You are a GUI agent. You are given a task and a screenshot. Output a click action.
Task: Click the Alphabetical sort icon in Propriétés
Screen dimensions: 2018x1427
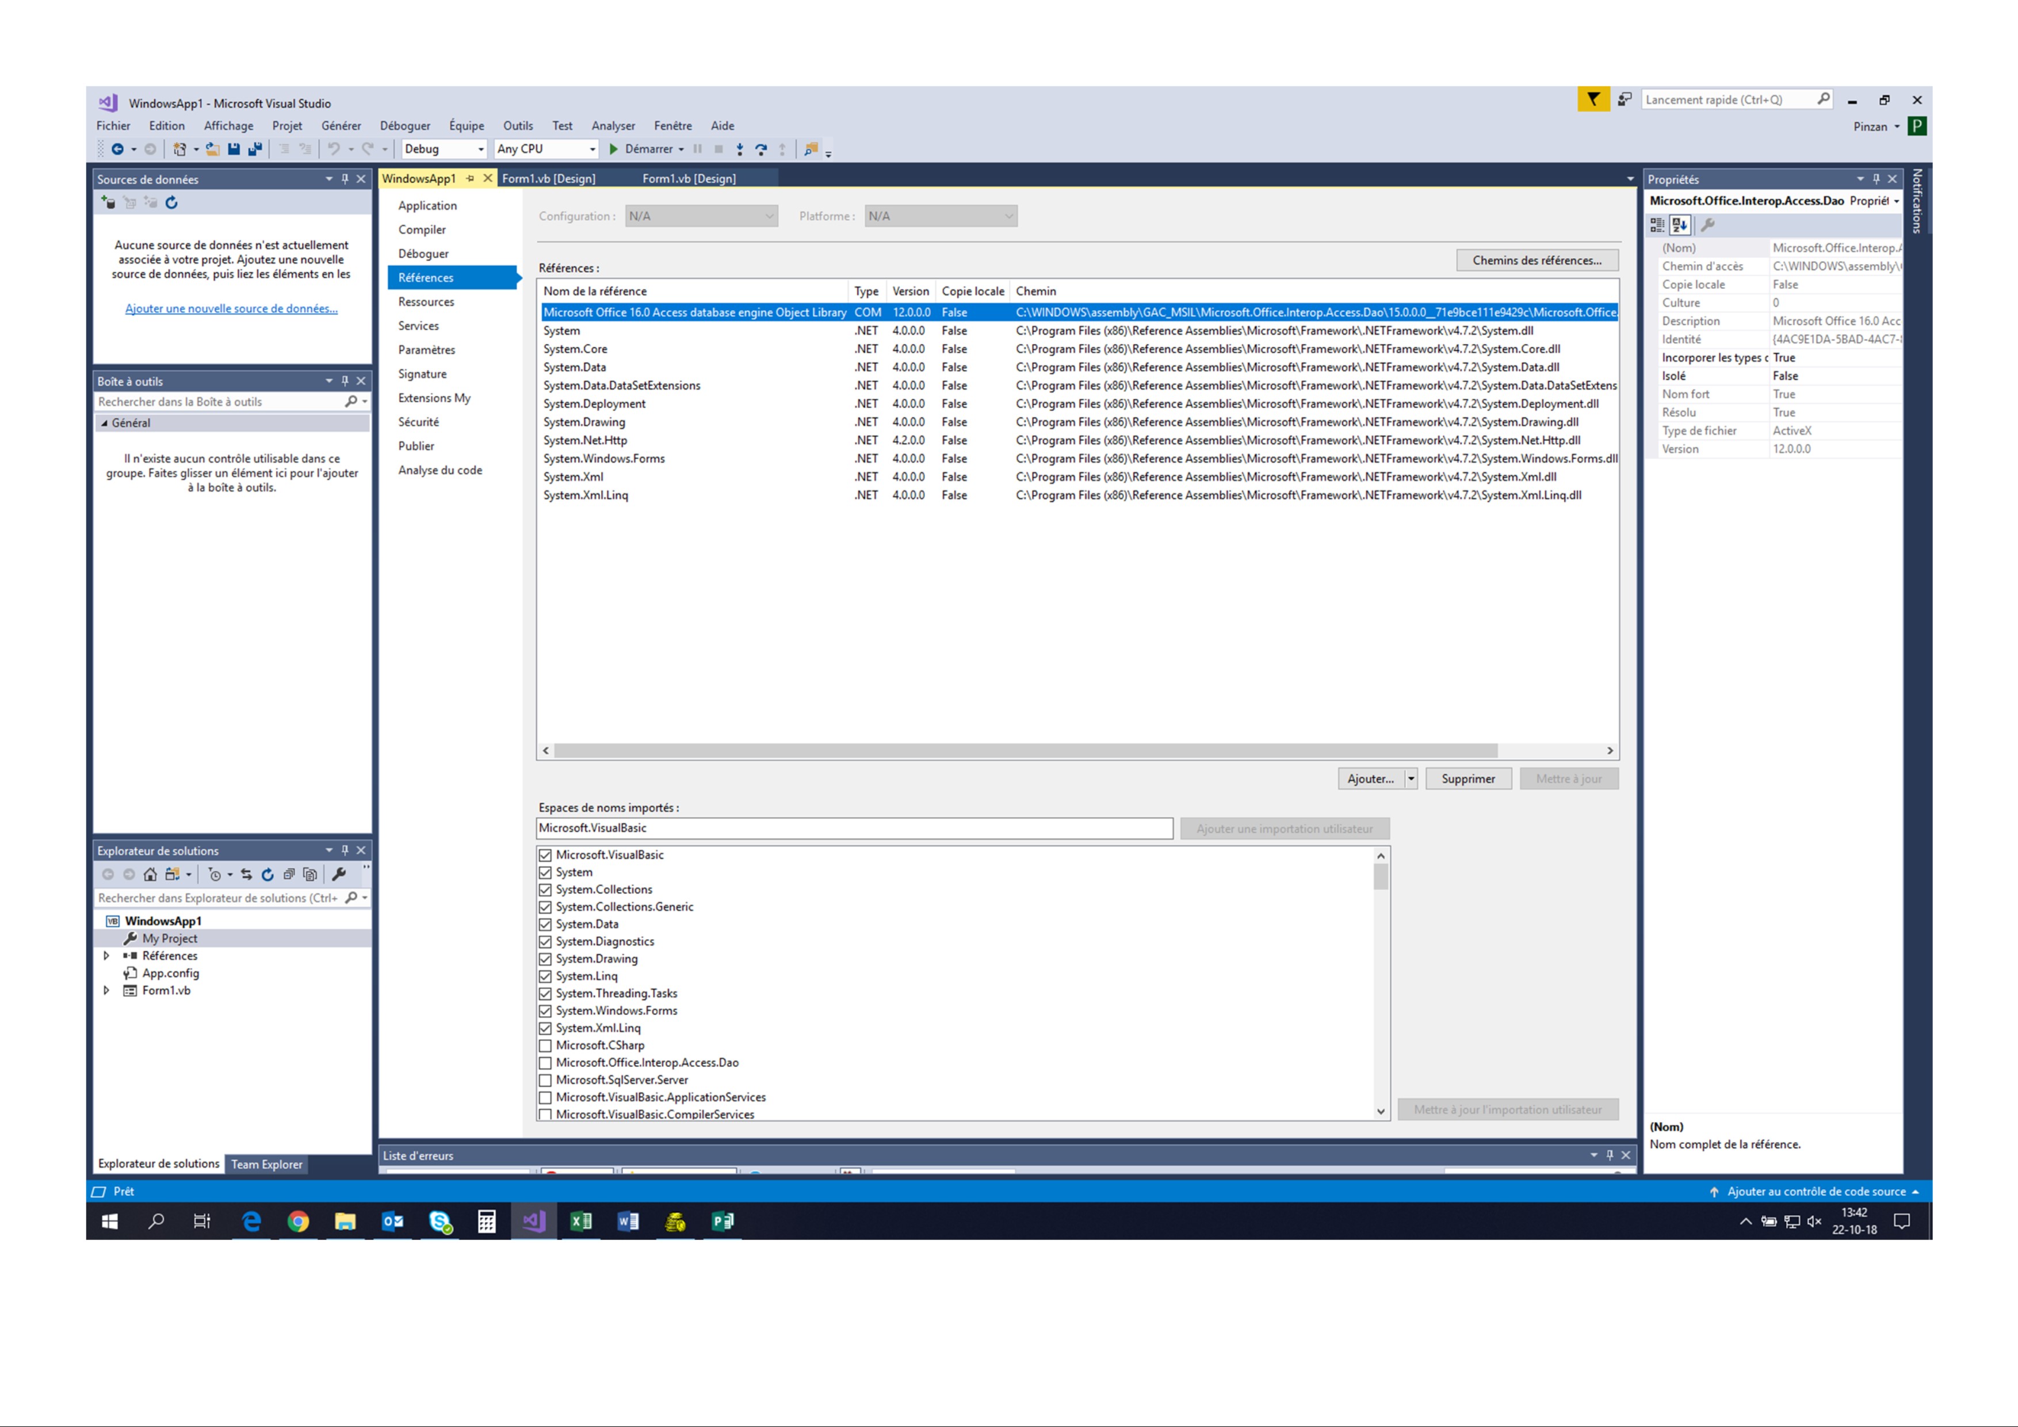pos(1680,225)
